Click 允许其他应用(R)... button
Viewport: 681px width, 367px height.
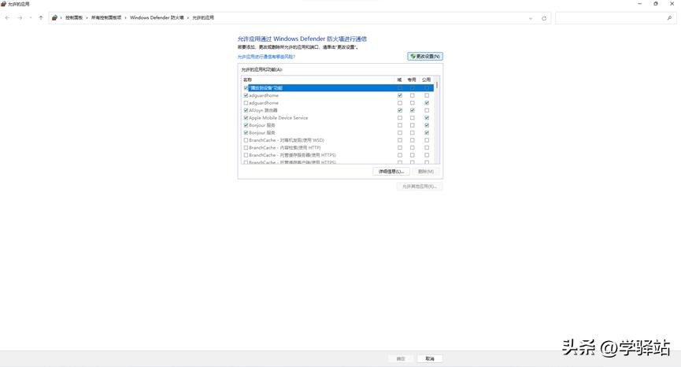(x=419, y=187)
